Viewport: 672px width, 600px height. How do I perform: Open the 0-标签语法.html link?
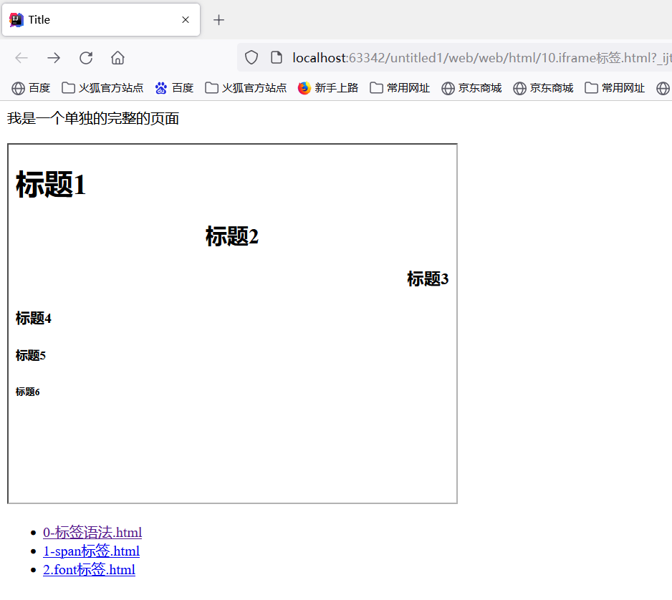92,533
